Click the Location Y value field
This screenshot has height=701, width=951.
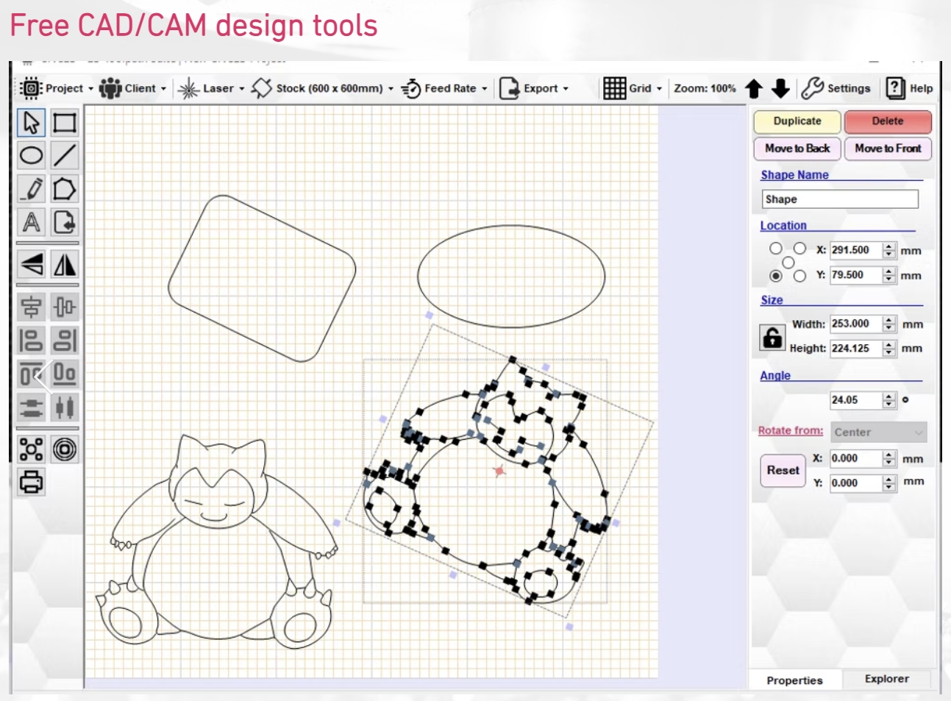coord(855,275)
